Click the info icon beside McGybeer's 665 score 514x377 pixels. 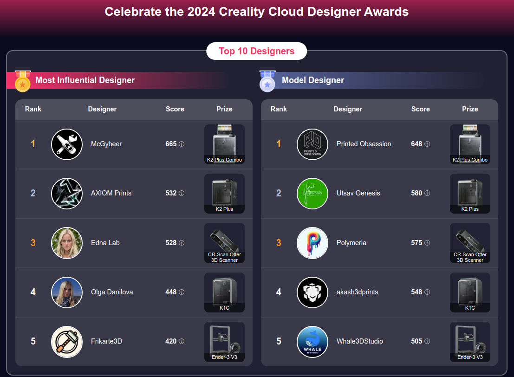click(182, 144)
